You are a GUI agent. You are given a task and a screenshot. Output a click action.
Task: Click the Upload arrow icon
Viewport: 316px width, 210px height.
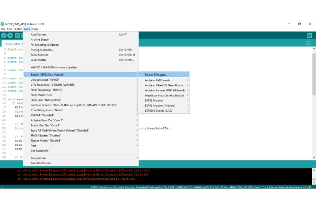(x=10, y=36)
